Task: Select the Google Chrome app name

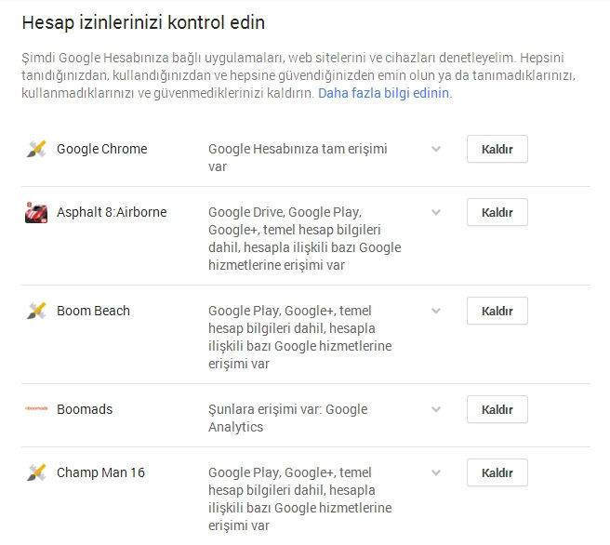Action: [101, 149]
